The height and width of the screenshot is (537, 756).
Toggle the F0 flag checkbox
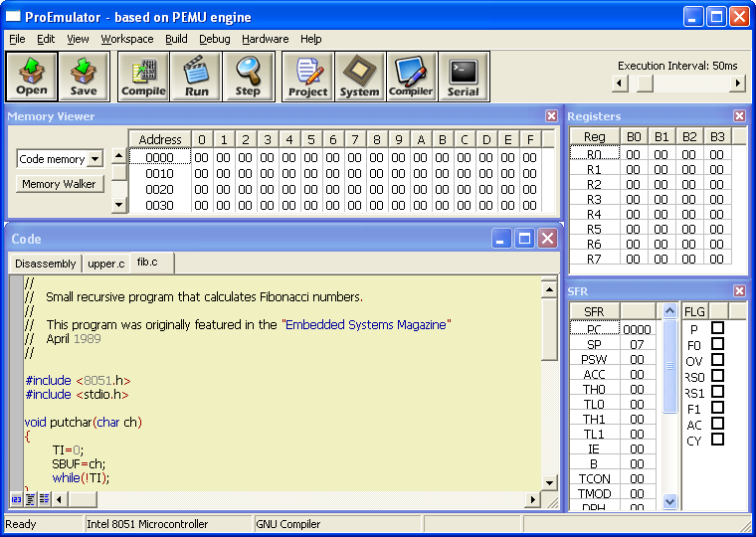click(x=717, y=344)
